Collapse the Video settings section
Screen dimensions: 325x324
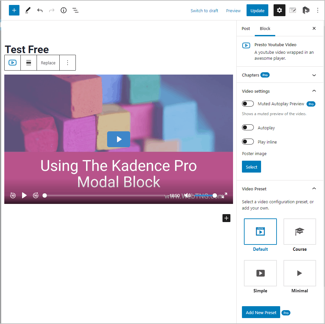[314, 91]
